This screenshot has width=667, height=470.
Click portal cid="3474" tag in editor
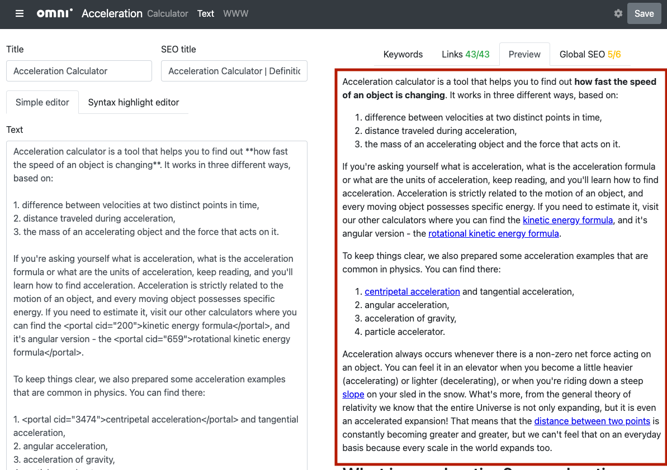[64, 419]
